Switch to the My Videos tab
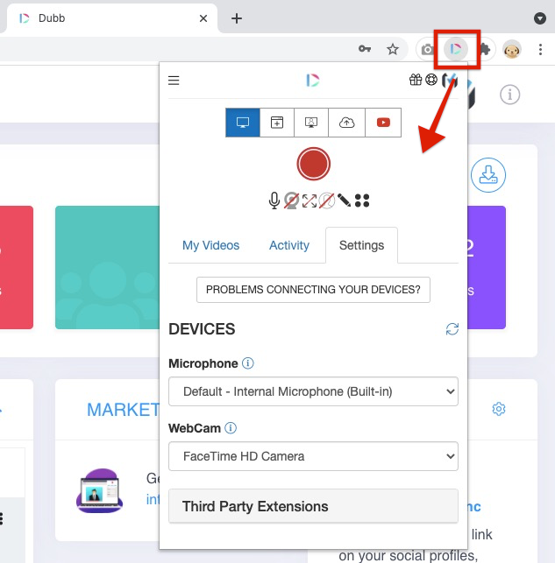The image size is (555, 563). tap(210, 245)
